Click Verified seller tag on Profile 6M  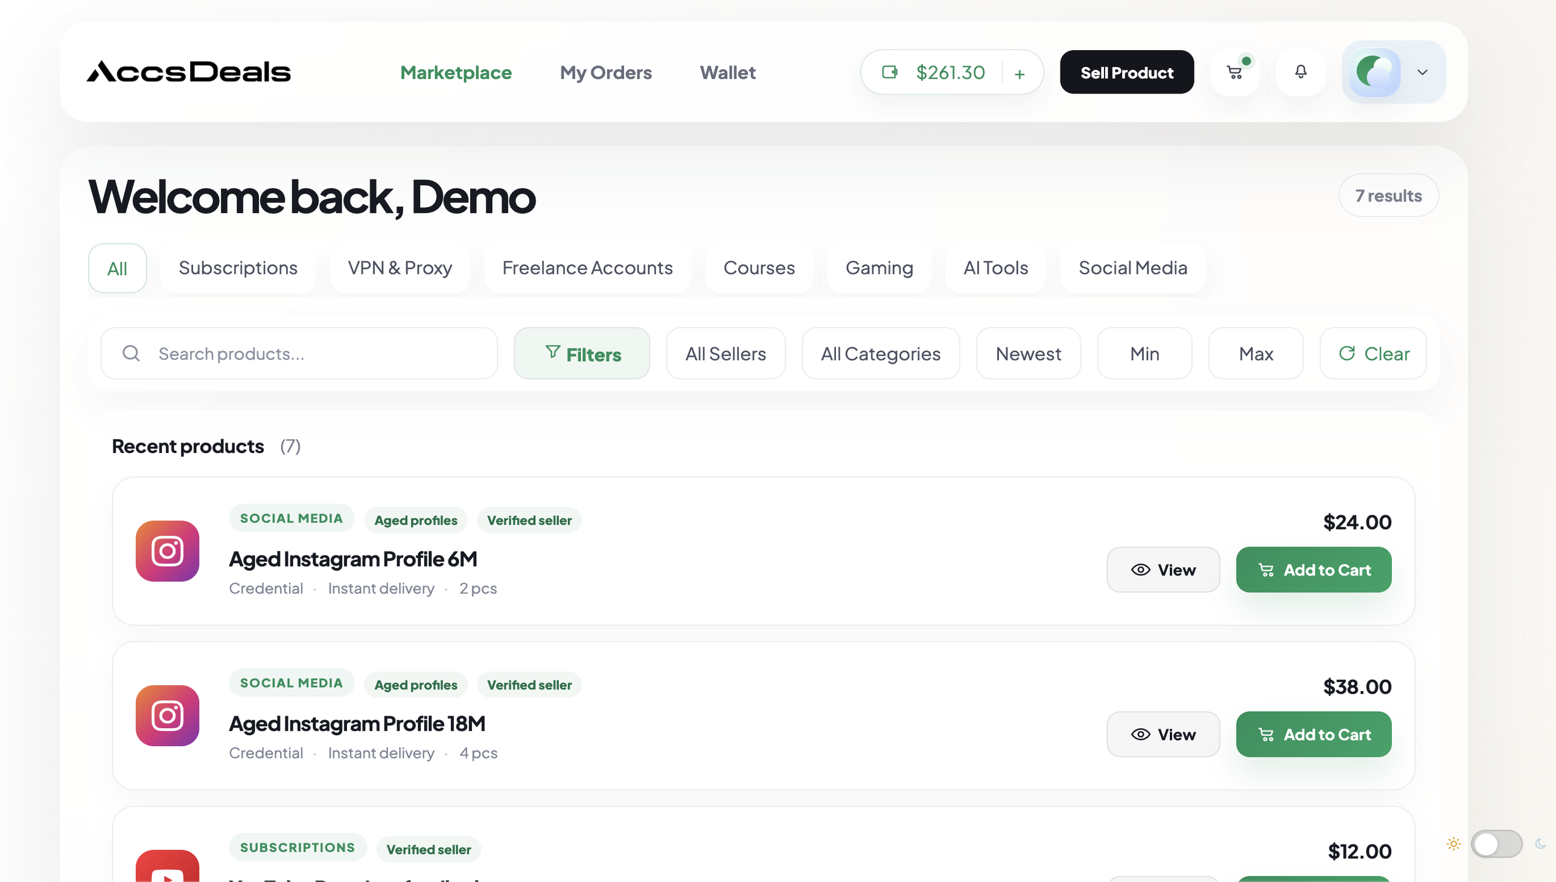529,521
